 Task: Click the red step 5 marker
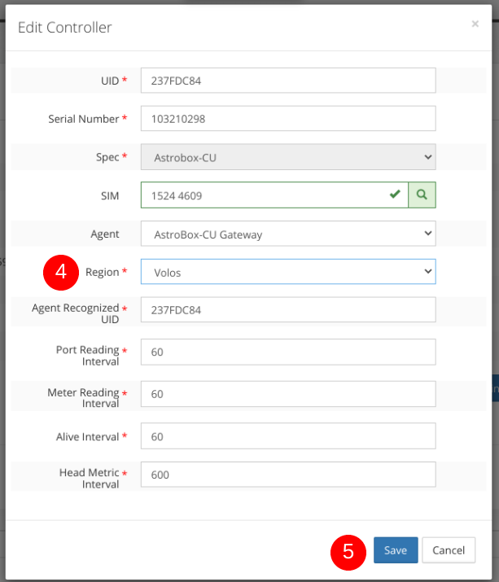pos(348,551)
